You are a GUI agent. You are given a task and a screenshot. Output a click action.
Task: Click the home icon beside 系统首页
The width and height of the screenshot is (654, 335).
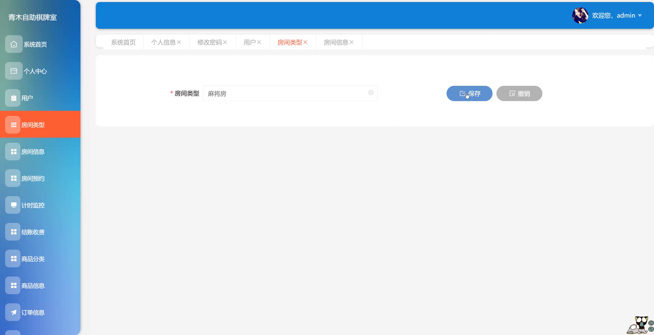pyautogui.click(x=14, y=44)
